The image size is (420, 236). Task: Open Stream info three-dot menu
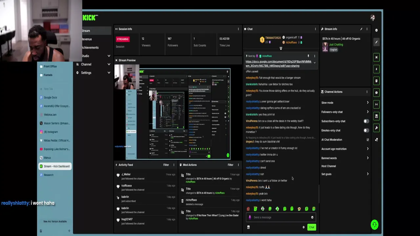click(x=367, y=29)
